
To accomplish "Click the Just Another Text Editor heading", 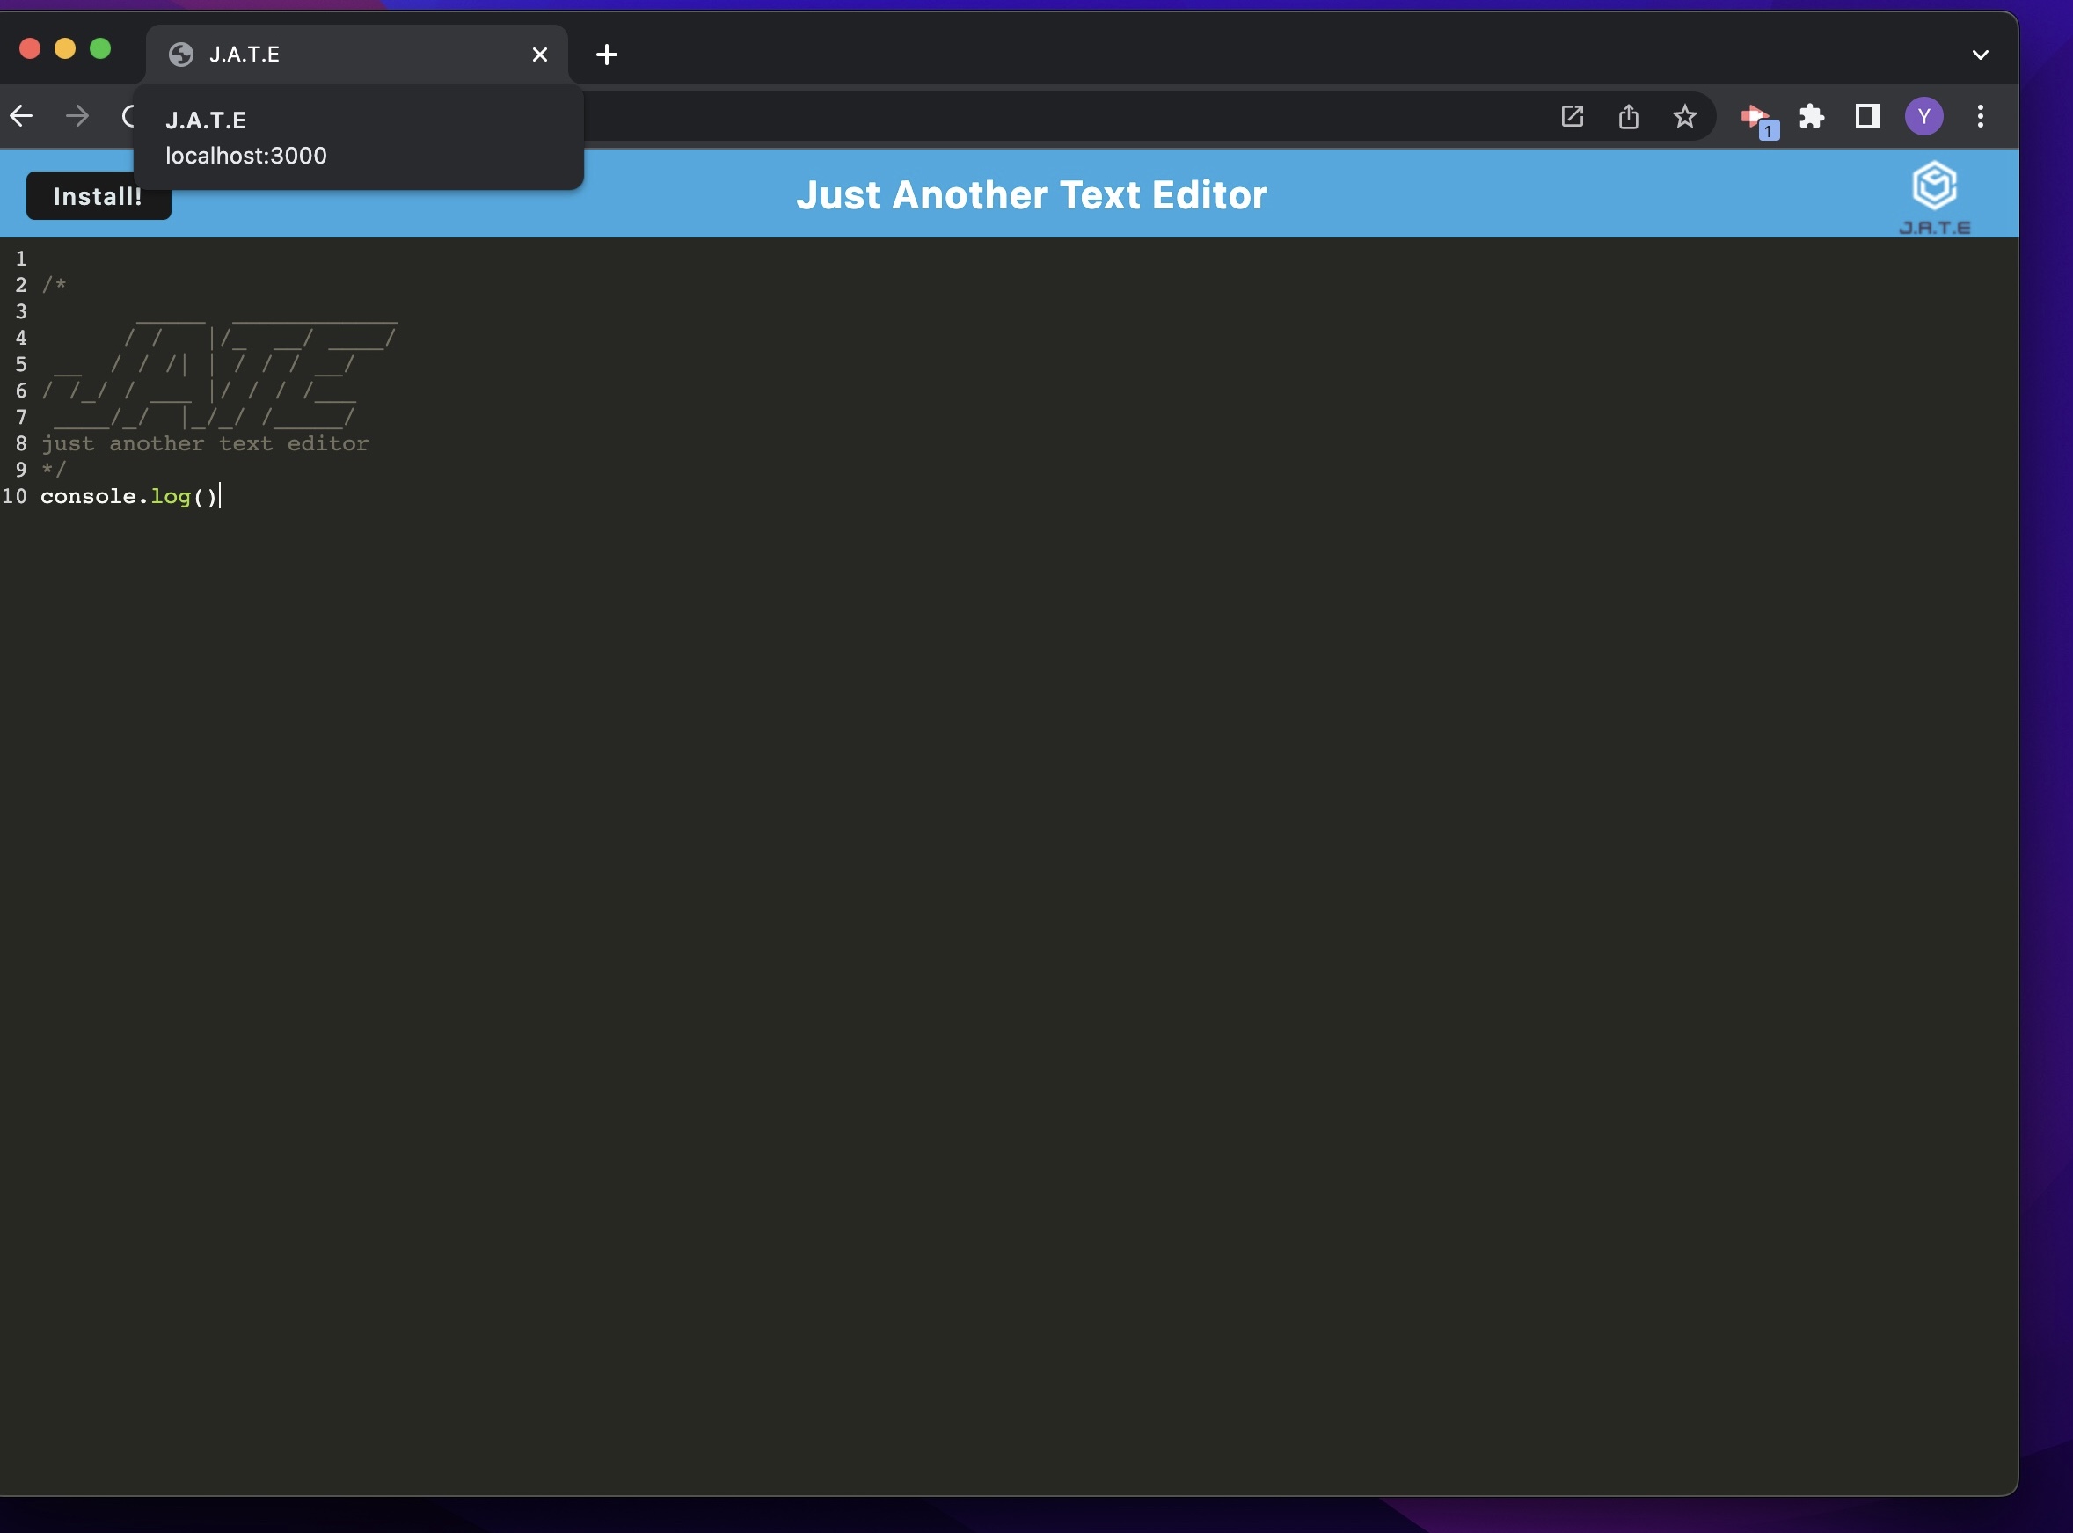I will pyautogui.click(x=1031, y=195).
